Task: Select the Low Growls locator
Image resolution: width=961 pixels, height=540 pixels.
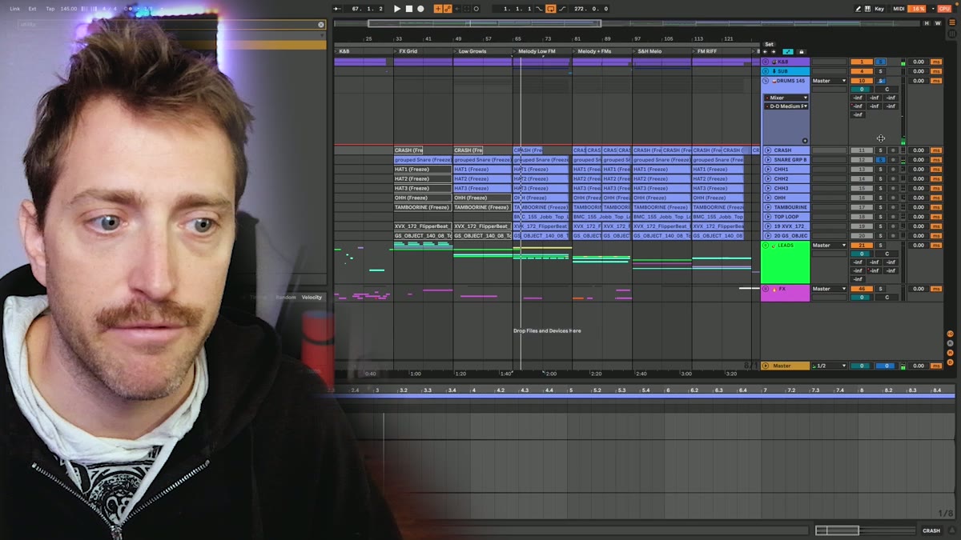Action: click(x=472, y=51)
